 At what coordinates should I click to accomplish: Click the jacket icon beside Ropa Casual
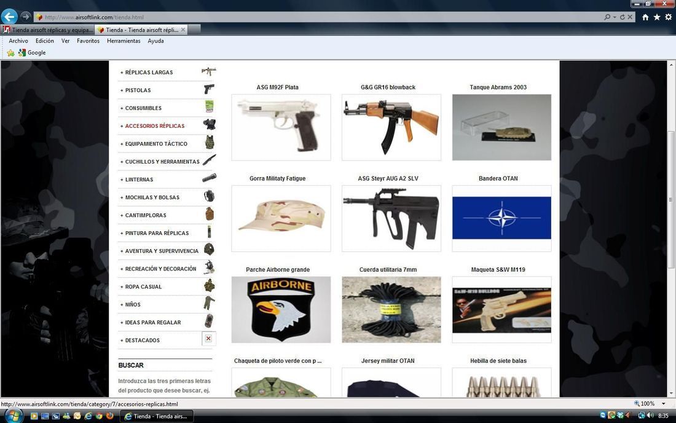(x=210, y=285)
